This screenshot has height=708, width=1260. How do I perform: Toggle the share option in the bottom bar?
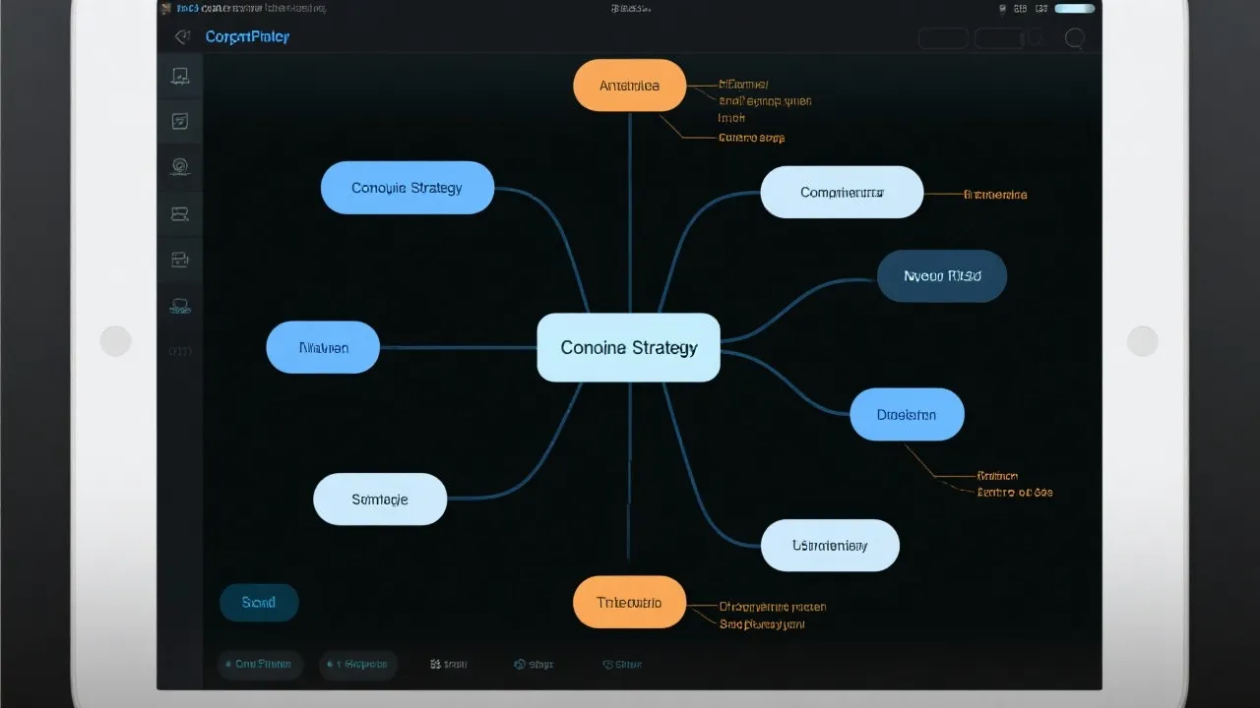pyautogui.click(x=620, y=664)
